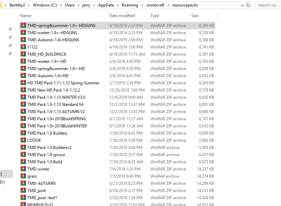Click archive icon of TMD Pack 1.9-1.13 Standard V4
281x206 pixels.
coord(23,104)
